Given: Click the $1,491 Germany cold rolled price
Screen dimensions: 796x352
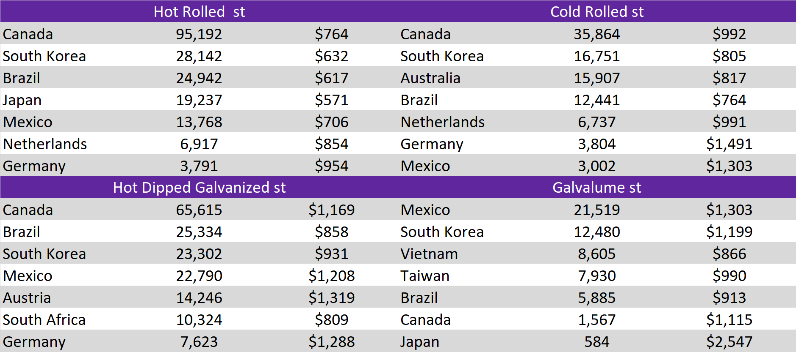Looking at the screenshot, I should pos(729,144).
